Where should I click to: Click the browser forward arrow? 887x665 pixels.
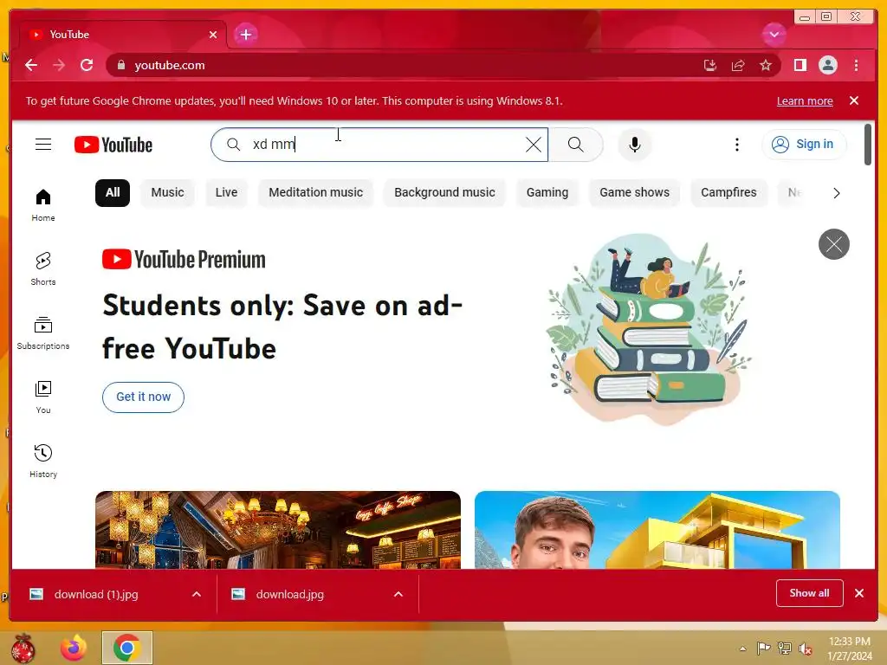tap(59, 65)
